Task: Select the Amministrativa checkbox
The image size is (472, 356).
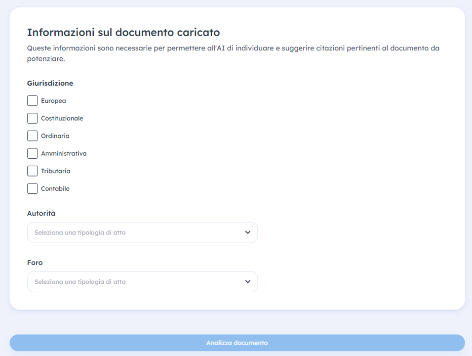Action: coord(32,153)
